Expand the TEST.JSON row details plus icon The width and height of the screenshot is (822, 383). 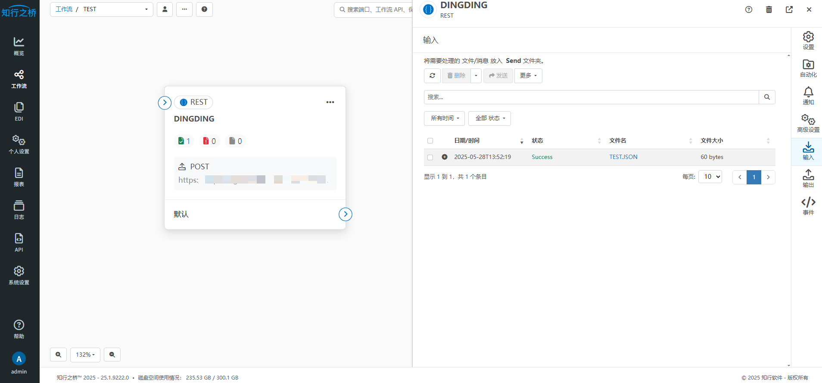point(445,157)
